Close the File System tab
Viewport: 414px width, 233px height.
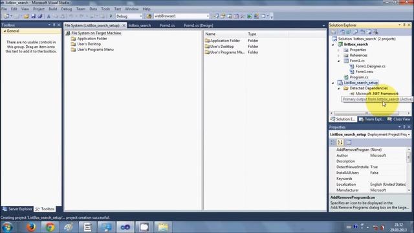(124, 25)
